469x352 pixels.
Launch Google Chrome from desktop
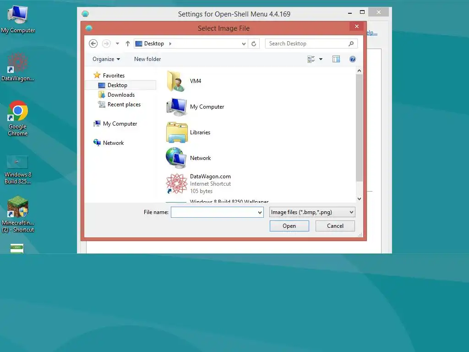click(x=18, y=119)
